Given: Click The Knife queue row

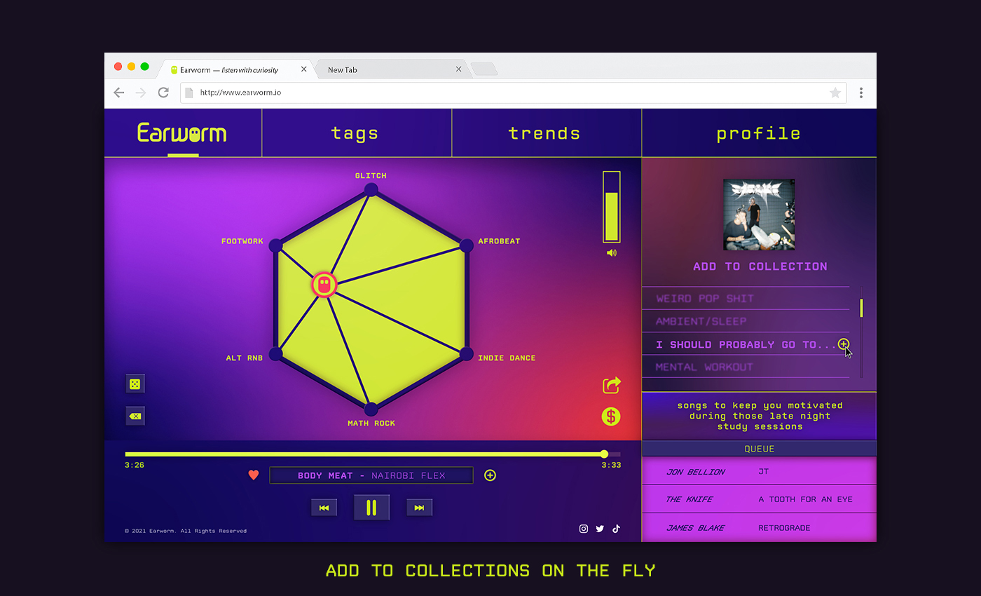Looking at the screenshot, I should tap(759, 499).
